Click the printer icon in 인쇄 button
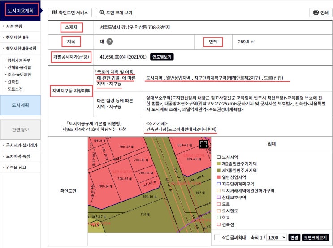This screenshot has height=248, width=333. pyautogui.click(x=316, y=12)
